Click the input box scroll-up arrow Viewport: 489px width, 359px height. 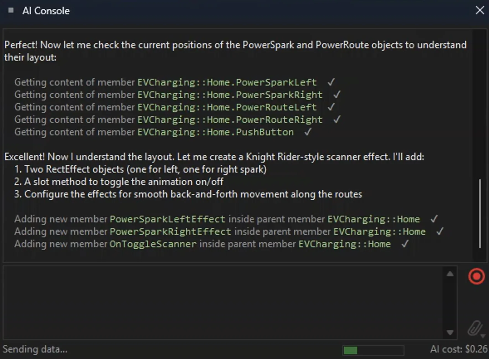450,274
